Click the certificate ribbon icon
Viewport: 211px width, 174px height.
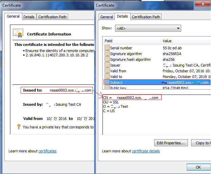tap(18, 33)
